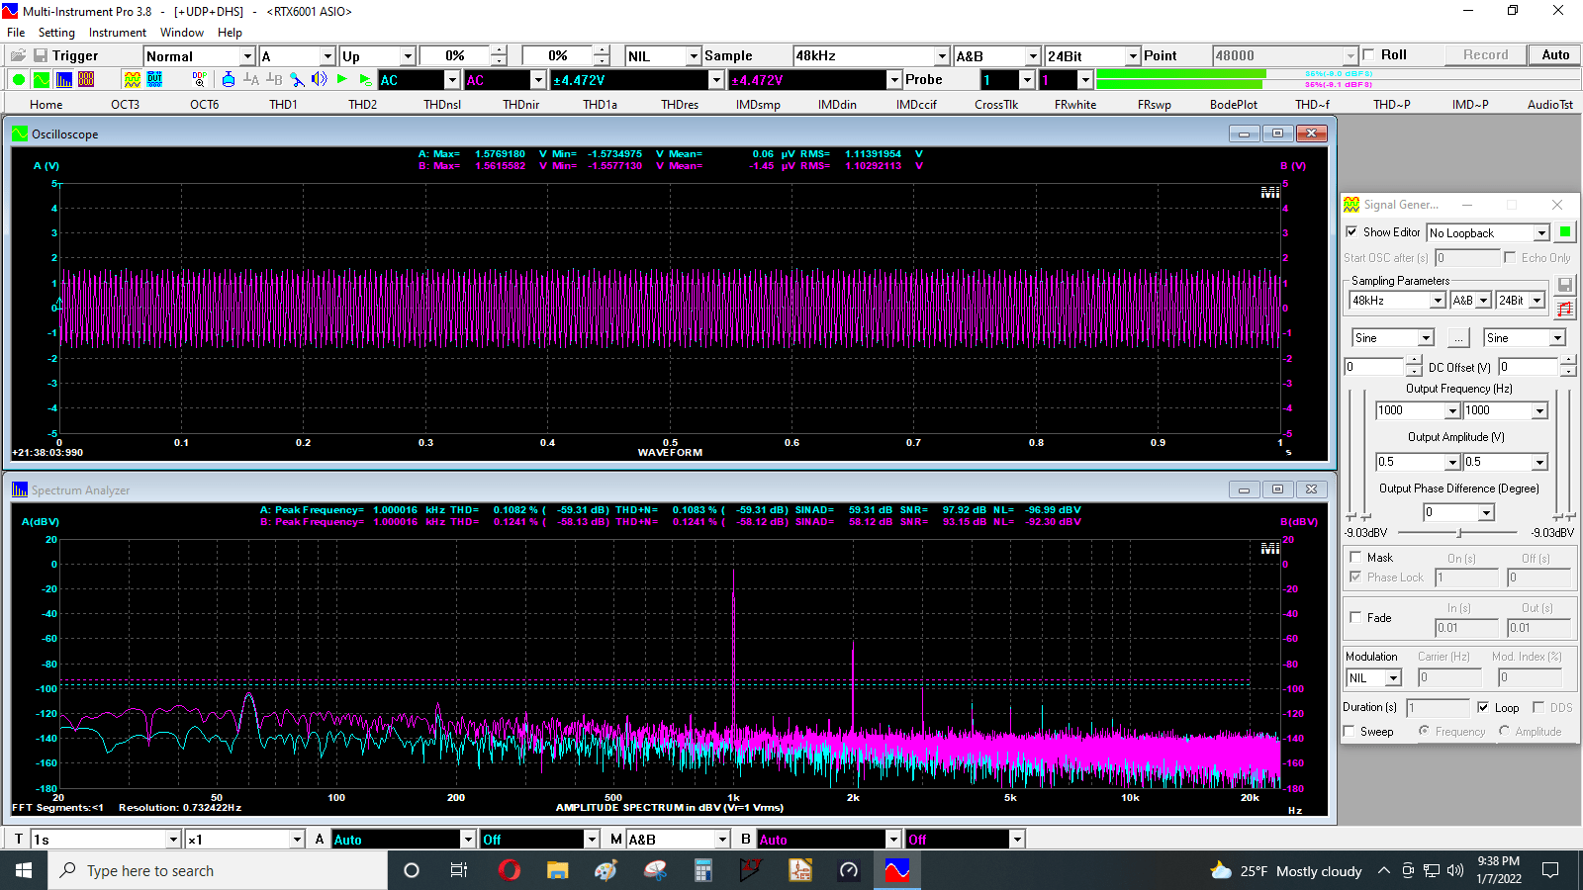Image resolution: width=1583 pixels, height=890 pixels.
Task: Enable the Sweep checkbox
Action: point(1350,731)
